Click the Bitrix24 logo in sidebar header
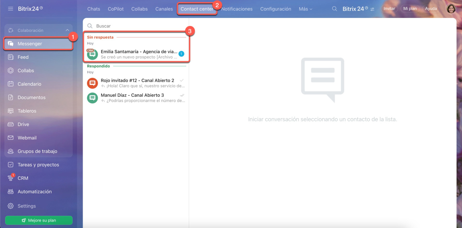Viewport: 462px width, 228px height. (30, 8)
